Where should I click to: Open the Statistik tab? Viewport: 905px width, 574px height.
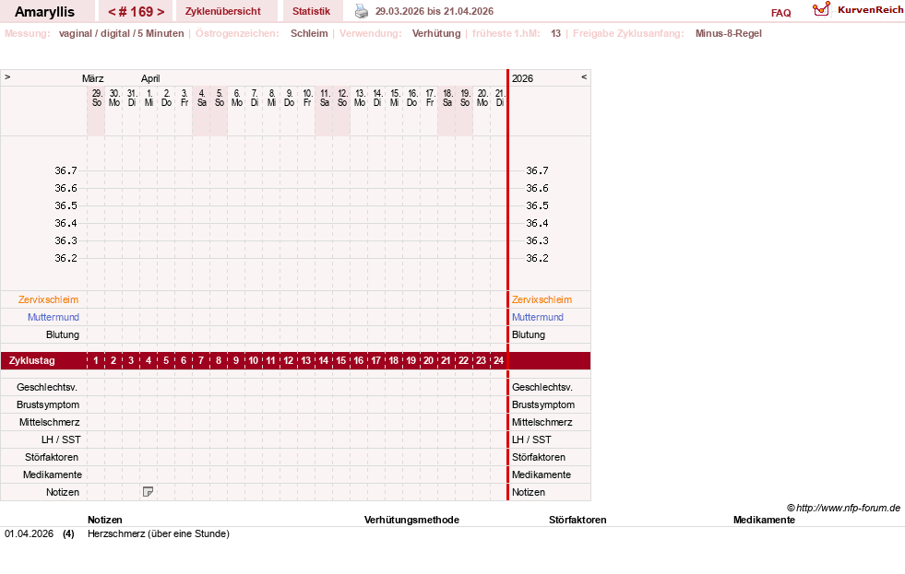point(311,11)
